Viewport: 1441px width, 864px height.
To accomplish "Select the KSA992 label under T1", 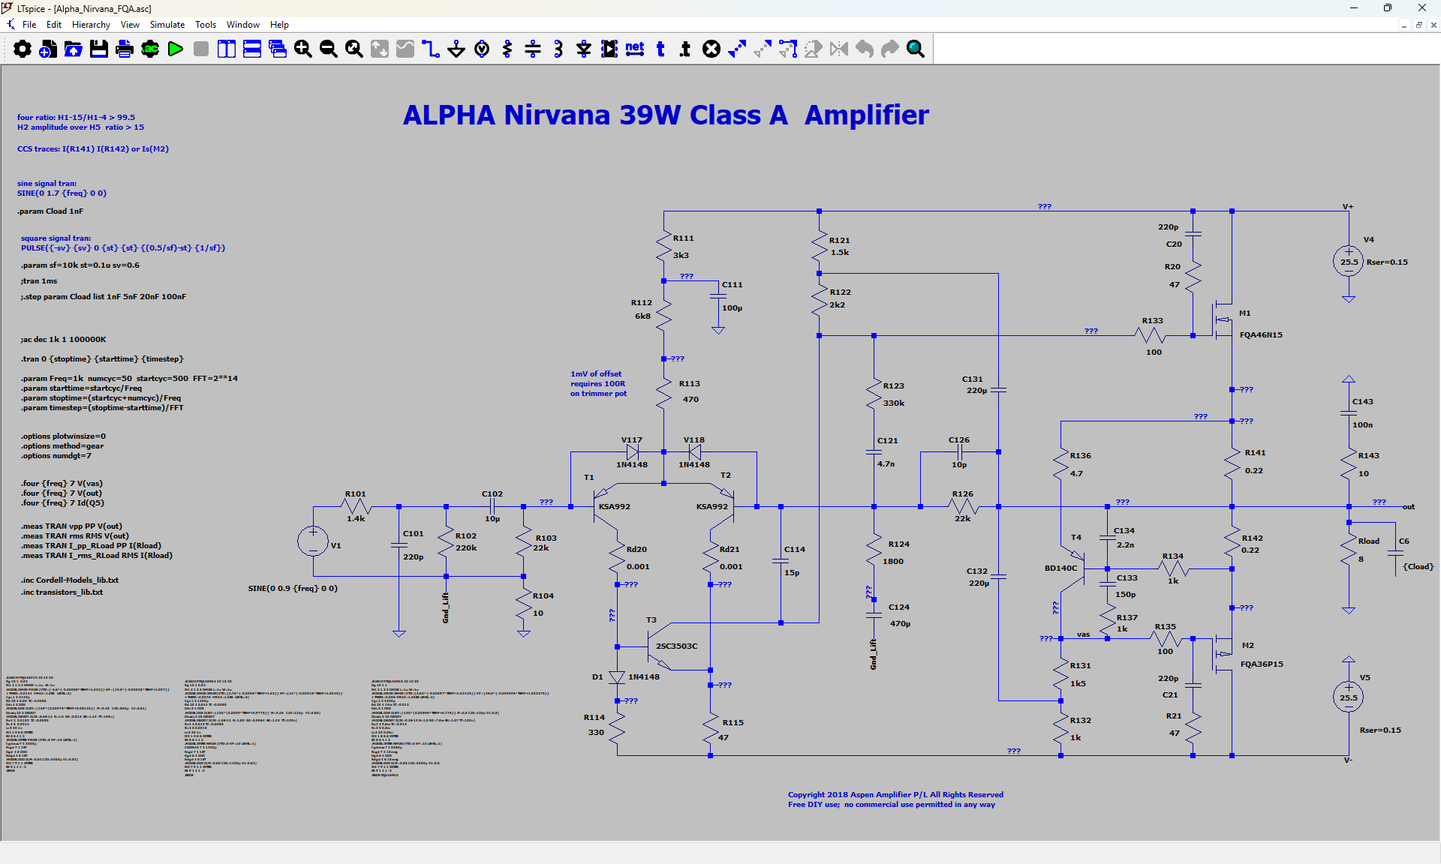I will tap(614, 507).
